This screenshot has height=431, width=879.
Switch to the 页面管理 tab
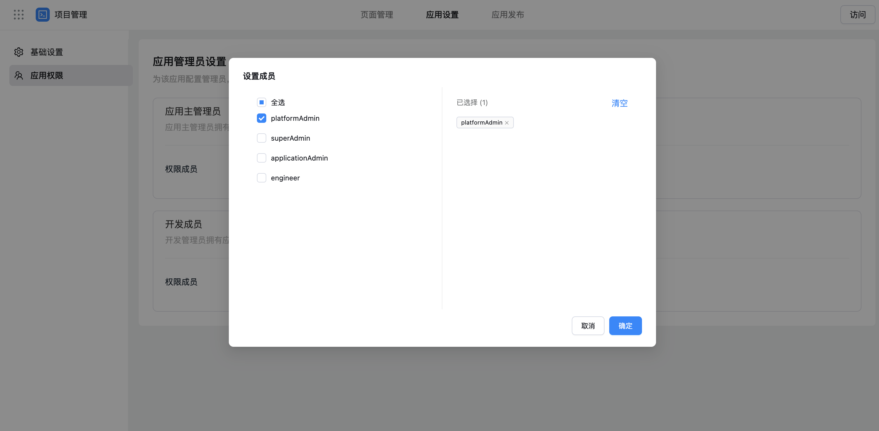[x=377, y=15]
